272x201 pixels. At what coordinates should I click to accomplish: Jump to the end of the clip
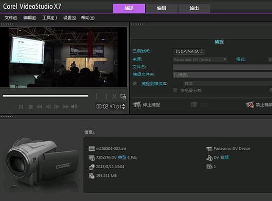pos(66,107)
